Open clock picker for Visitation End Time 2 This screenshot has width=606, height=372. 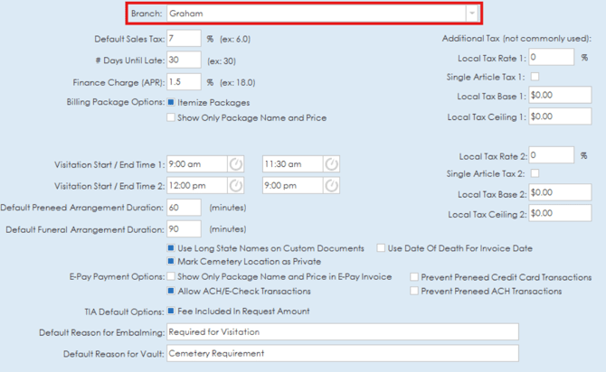pos(331,185)
